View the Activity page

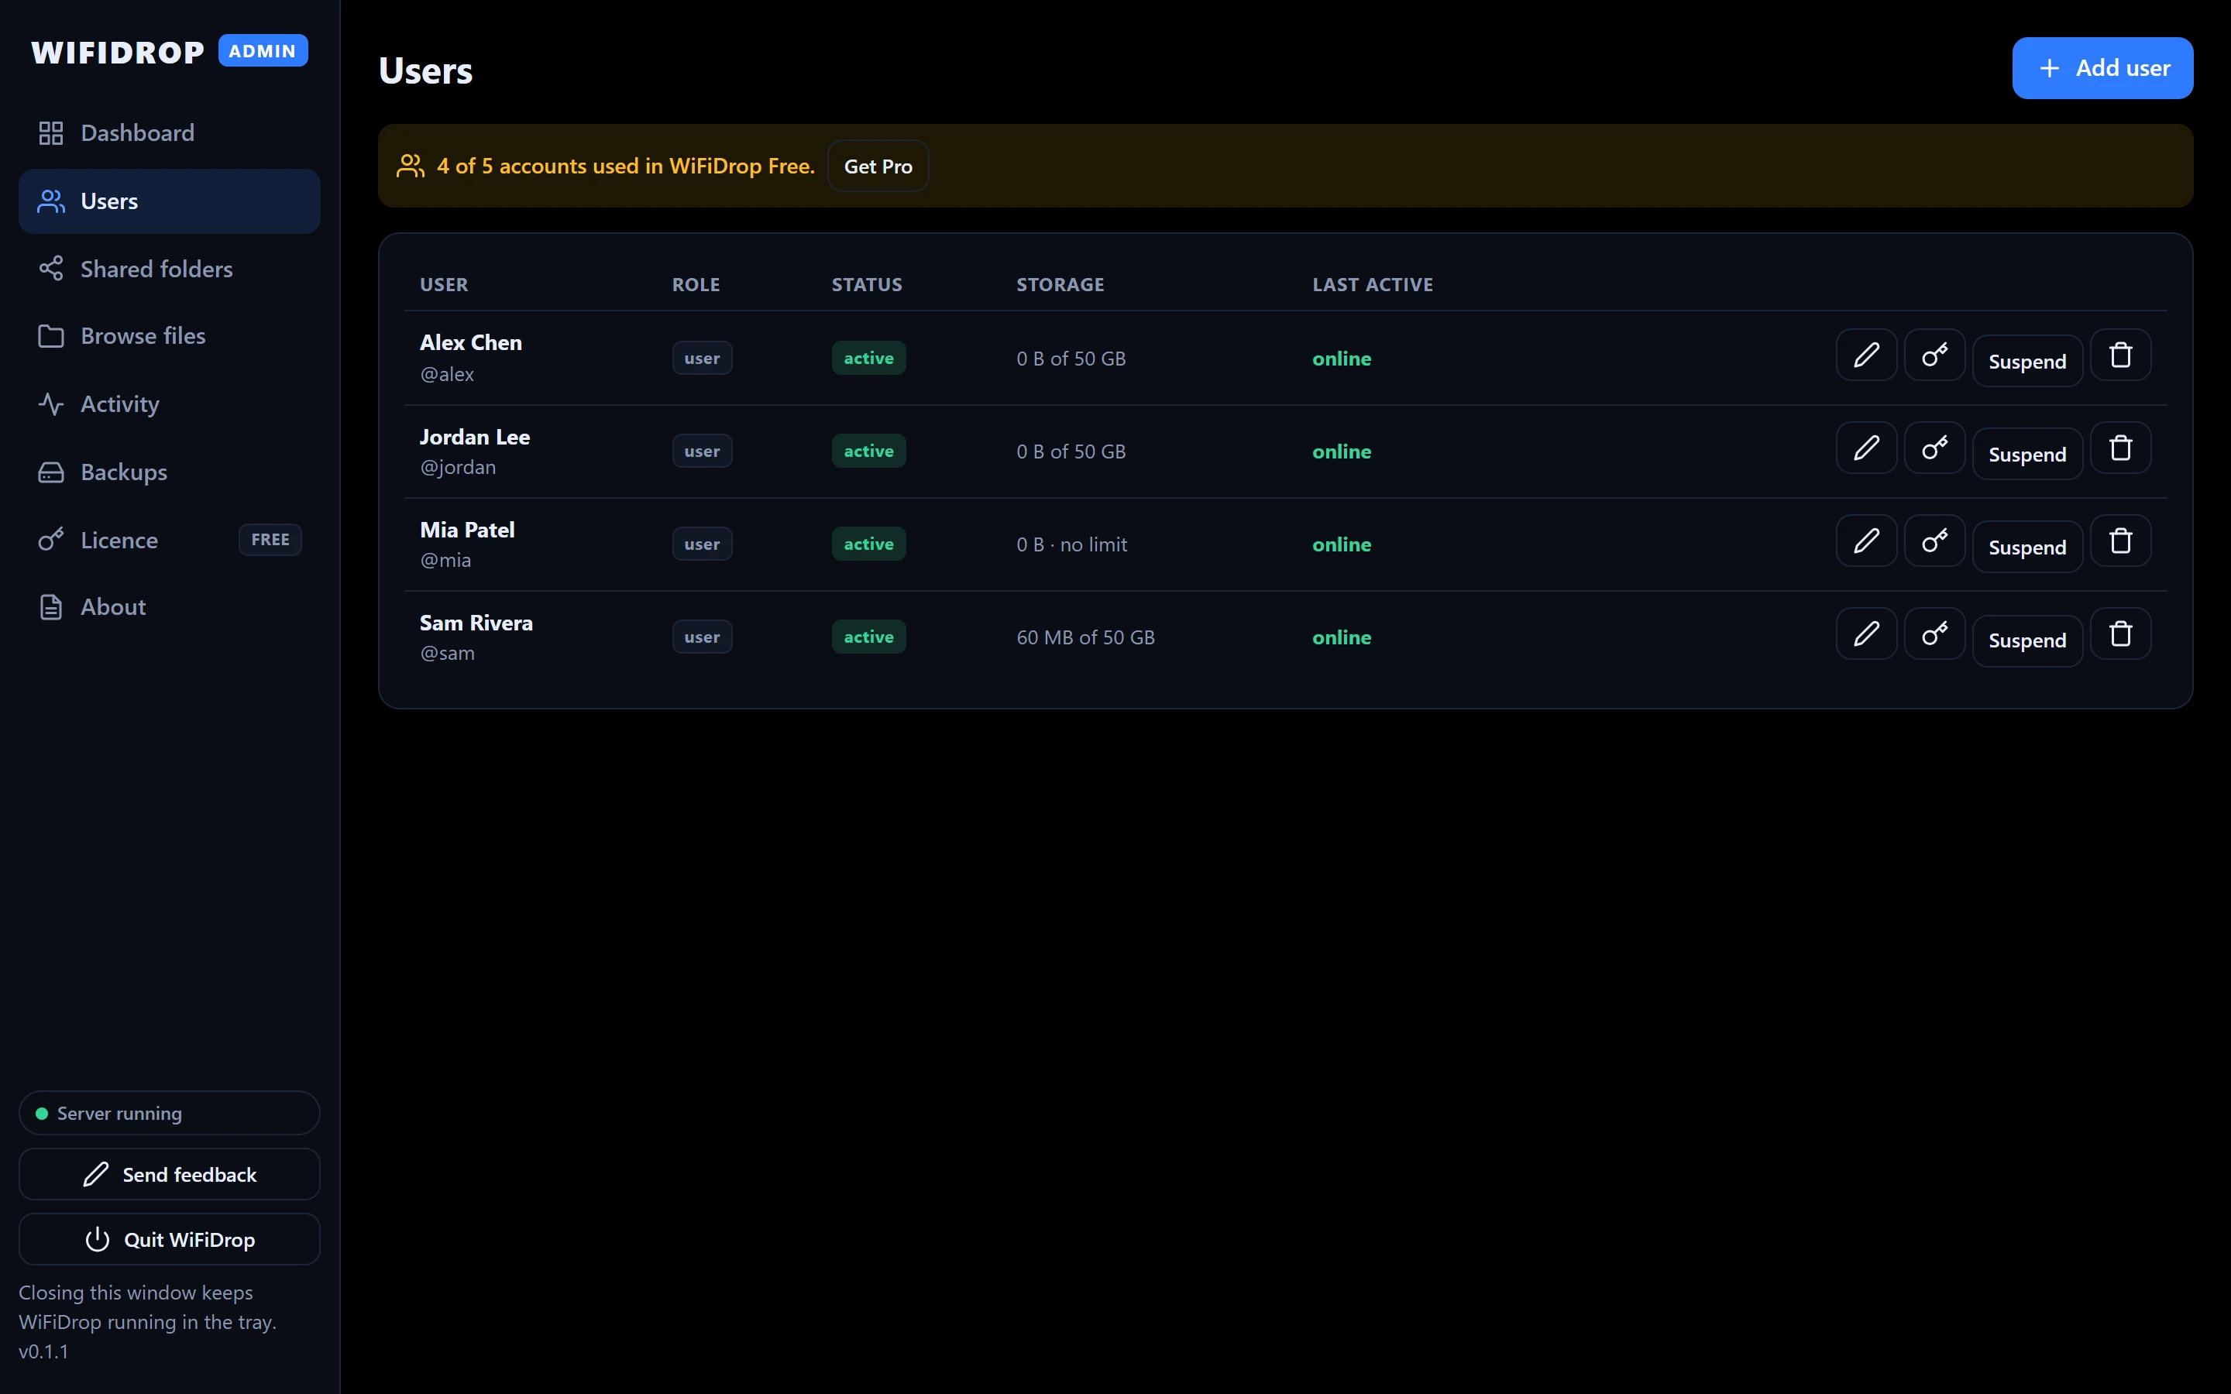170,403
